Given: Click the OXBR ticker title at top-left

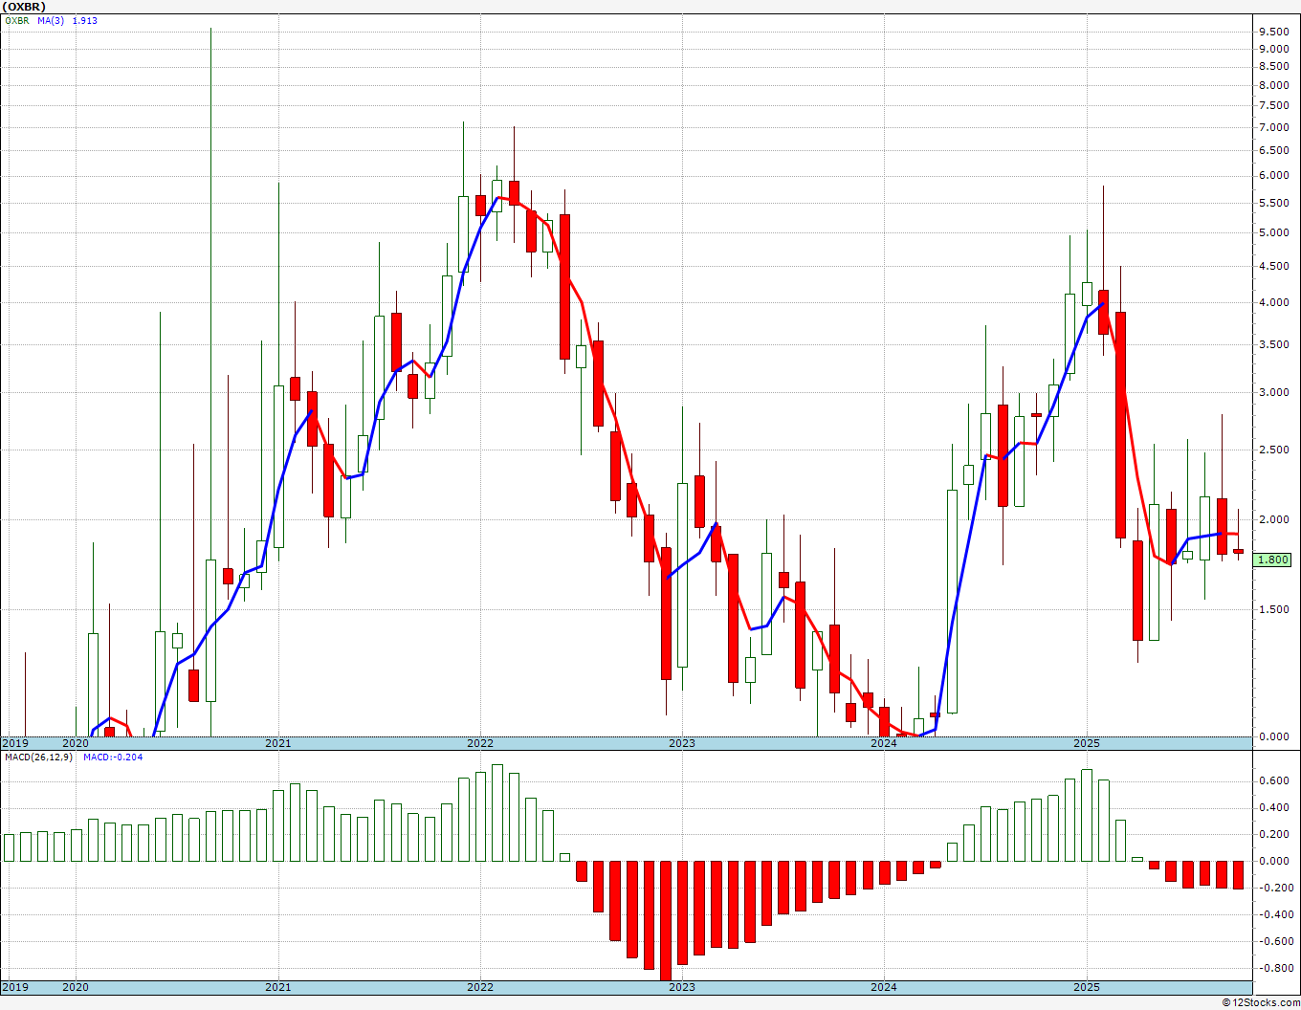Looking at the screenshot, I should click(x=24, y=7).
